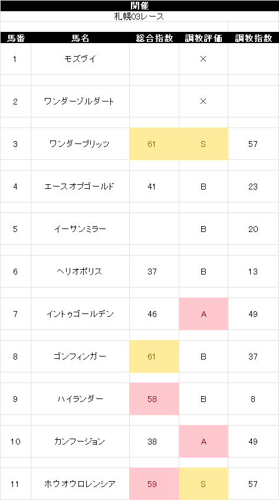This screenshot has height=500, width=279.
Task: Click the 馬番 column header
Action: click(x=15, y=38)
